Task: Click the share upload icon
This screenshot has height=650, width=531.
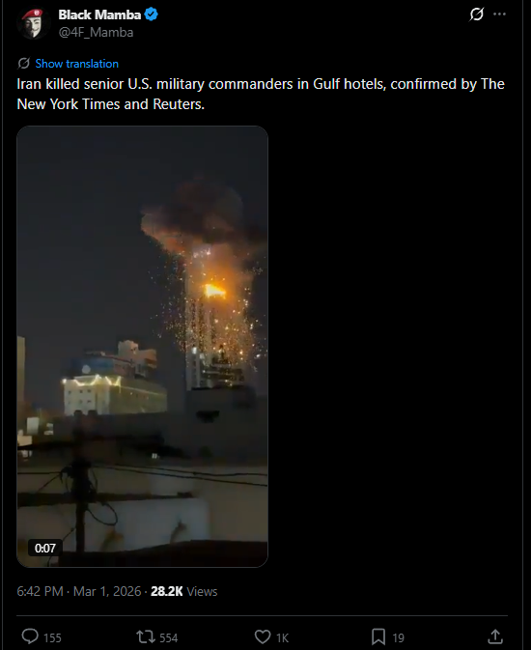Action: click(x=495, y=636)
